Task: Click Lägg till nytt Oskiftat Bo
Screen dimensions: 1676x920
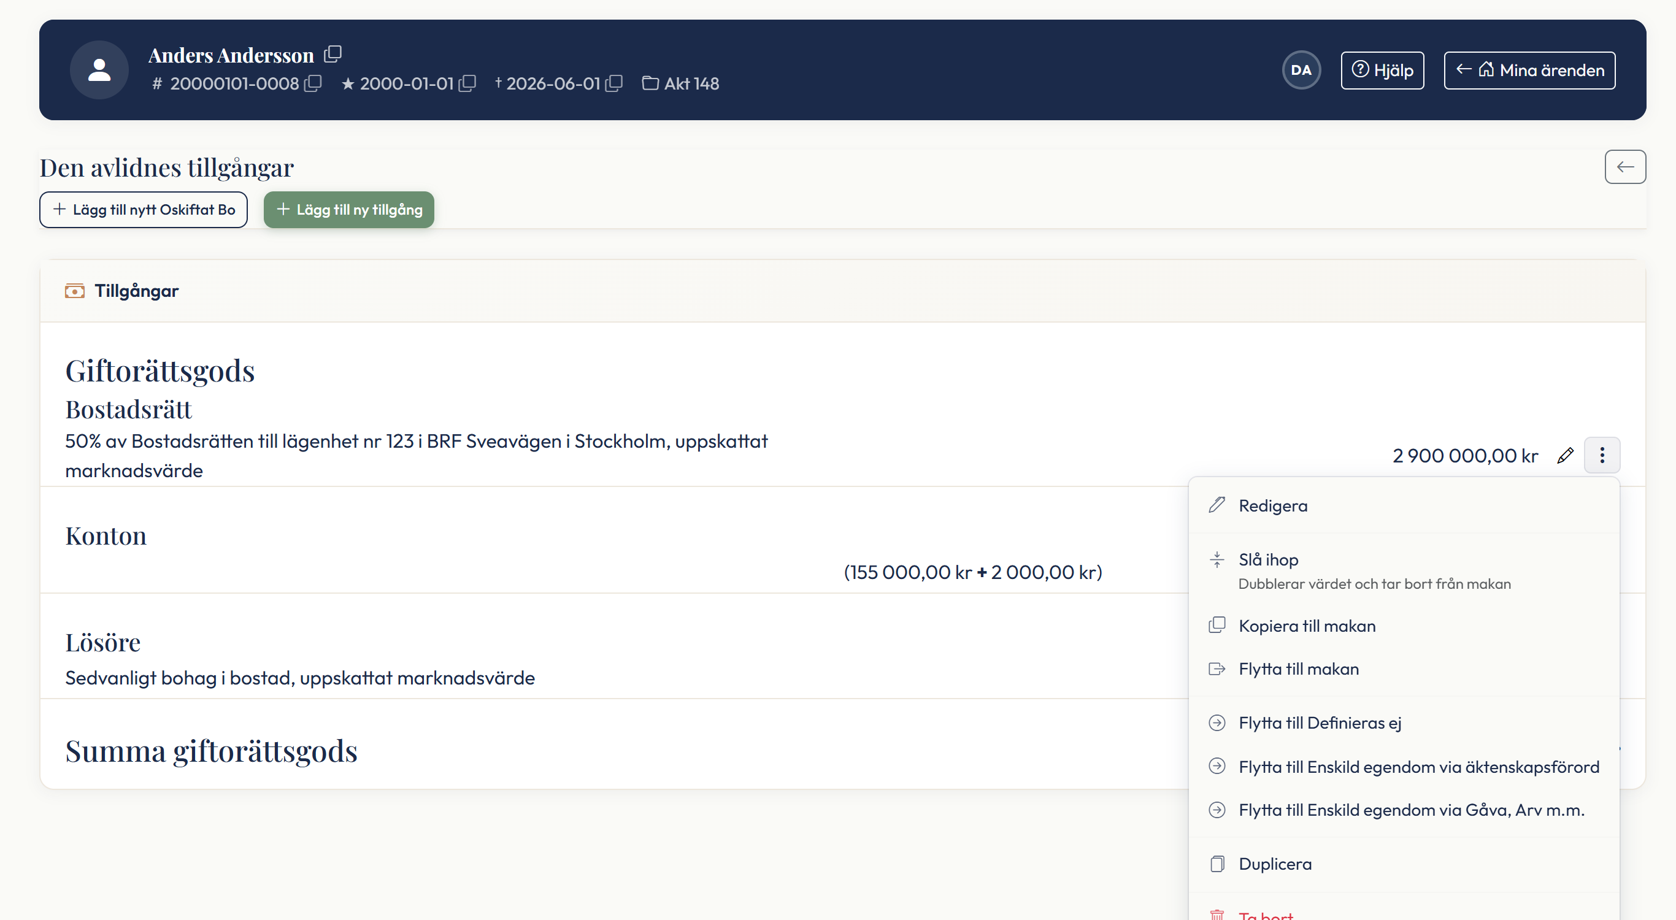Action: [143, 210]
